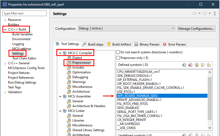Image resolution: width=220 pixels, height=136 pixels.
Task: Toggle Preprocess only (-E) checkbox
Action: click(118, 58)
